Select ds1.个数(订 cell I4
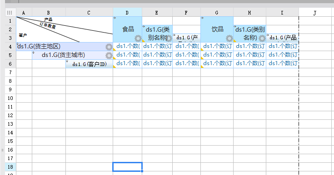The height and width of the screenshot is (175, 334). tap(283, 47)
